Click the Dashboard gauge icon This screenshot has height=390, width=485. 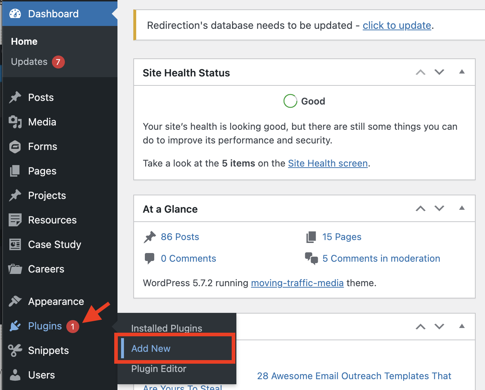(x=14, y=14)
